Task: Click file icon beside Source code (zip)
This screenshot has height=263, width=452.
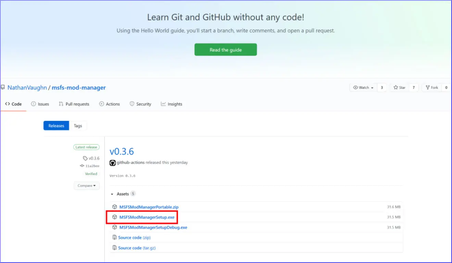Action: pyautogui.click(x=114, y=238)
